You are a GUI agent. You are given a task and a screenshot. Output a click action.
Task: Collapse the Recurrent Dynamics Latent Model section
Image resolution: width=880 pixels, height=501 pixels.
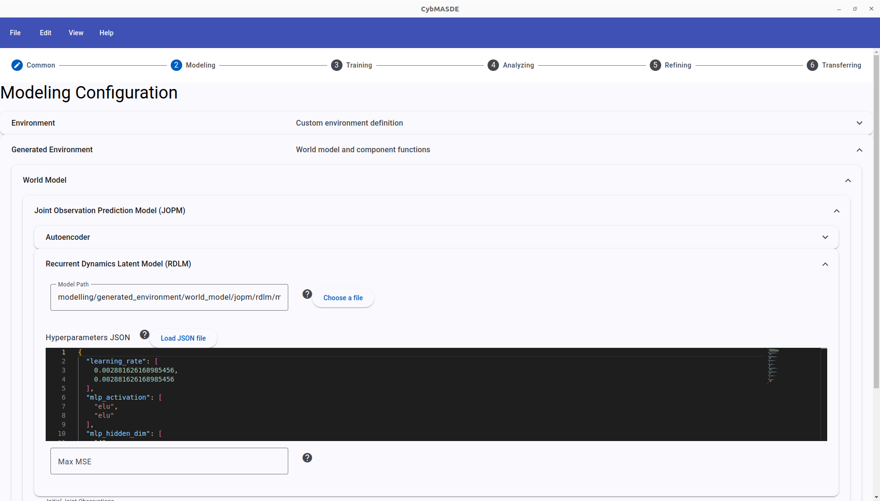coord(825,264)
